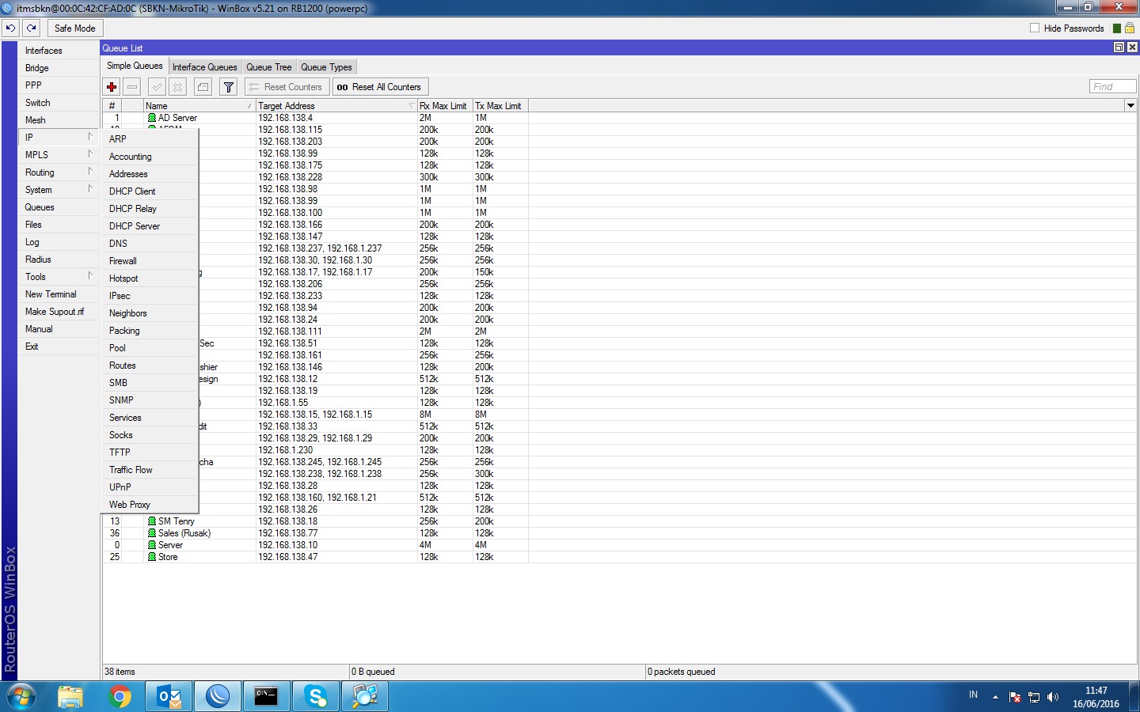The width and height of the screenshot is (1140, 712).
Task: Click the padlock icon in top bar
Action: (1130, 28)
